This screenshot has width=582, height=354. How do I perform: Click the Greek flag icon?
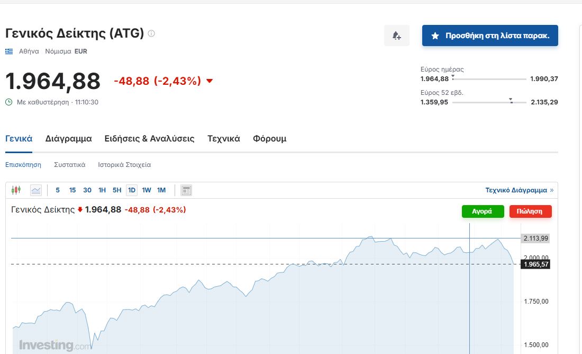[x=9, y=51]
